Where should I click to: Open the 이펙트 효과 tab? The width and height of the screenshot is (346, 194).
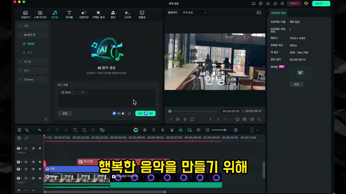(x=98, y=15)
